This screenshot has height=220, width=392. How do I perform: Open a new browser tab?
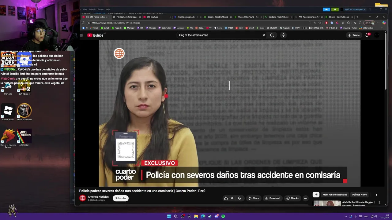coord(357,17)
